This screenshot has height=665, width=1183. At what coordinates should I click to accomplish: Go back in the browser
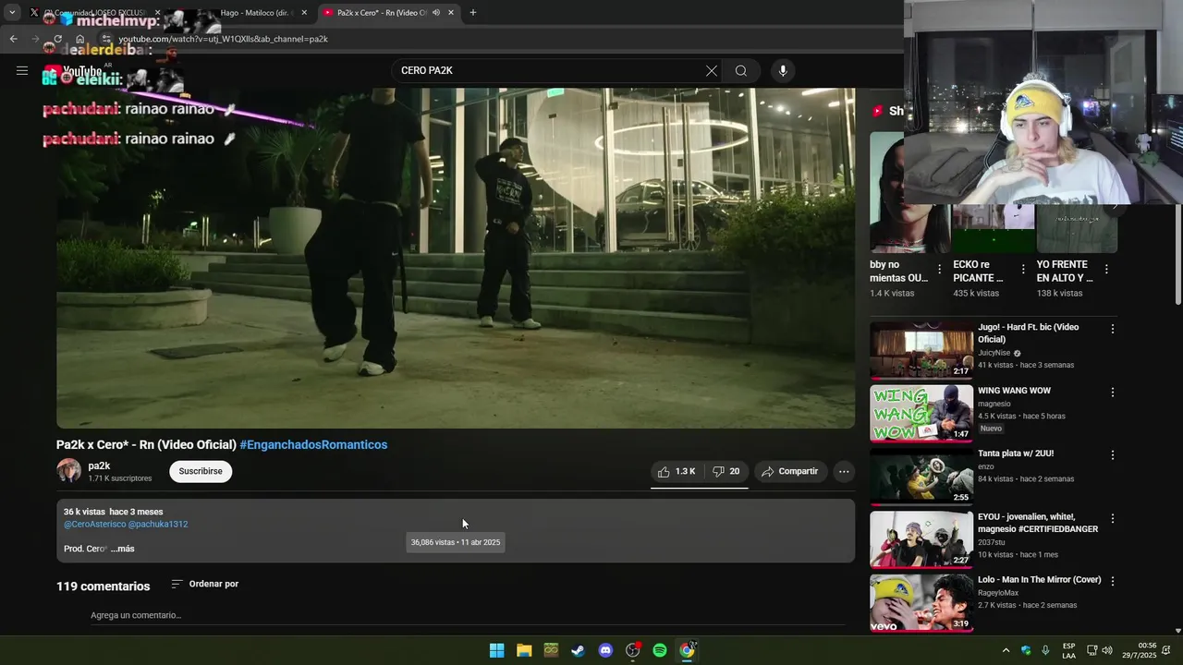click(13, 39)
